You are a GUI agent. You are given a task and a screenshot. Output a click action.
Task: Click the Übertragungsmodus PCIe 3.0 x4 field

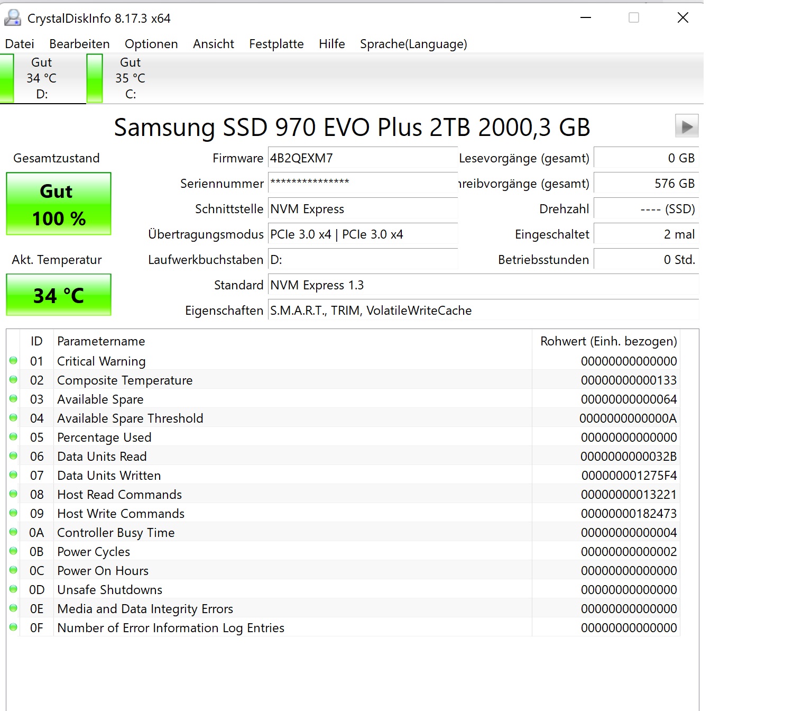point(363,234)
